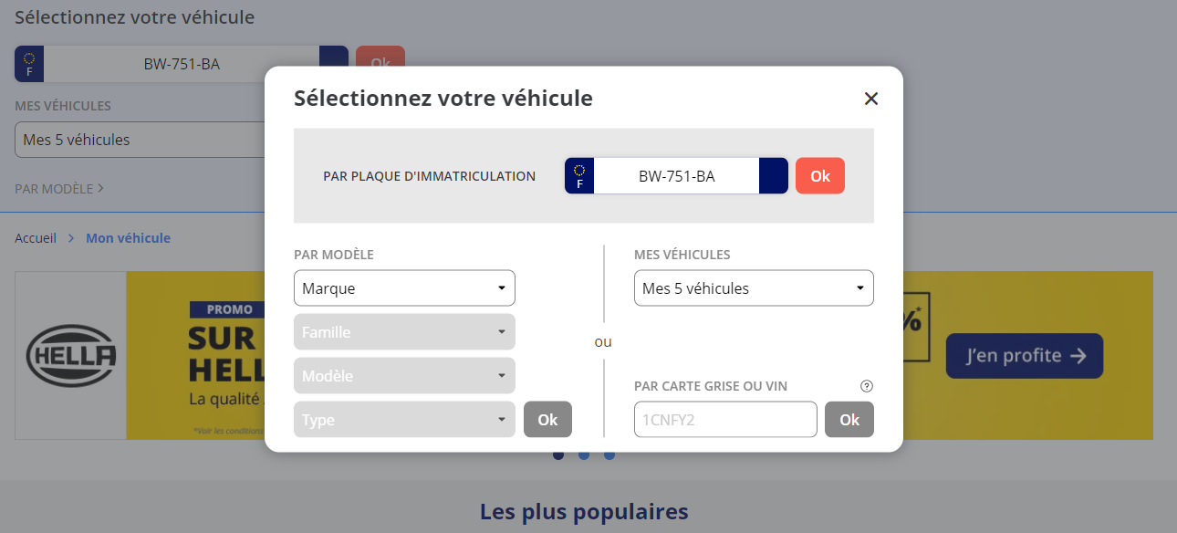Image resolution: width=1177 pixels, height=533 pixels.
Task: Go to Accueil breadcrumb link
Action: (x=36, y=238)
